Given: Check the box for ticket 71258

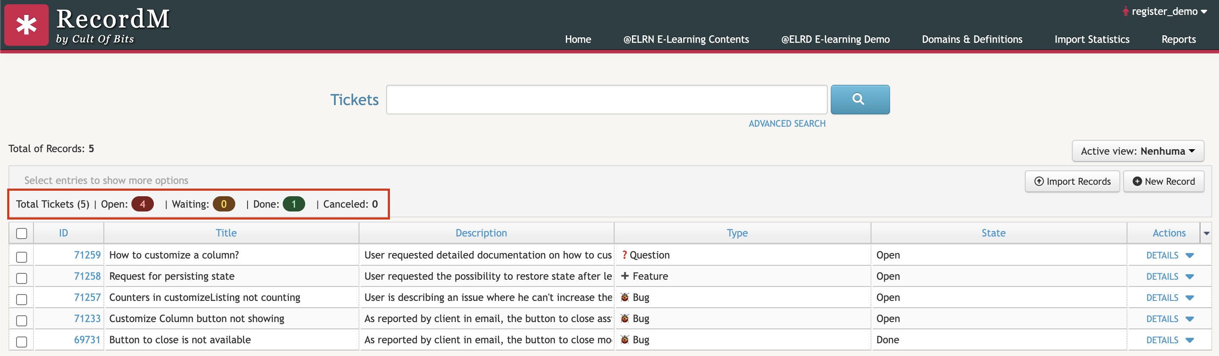Looking at the screenshot, I should 22,278.
